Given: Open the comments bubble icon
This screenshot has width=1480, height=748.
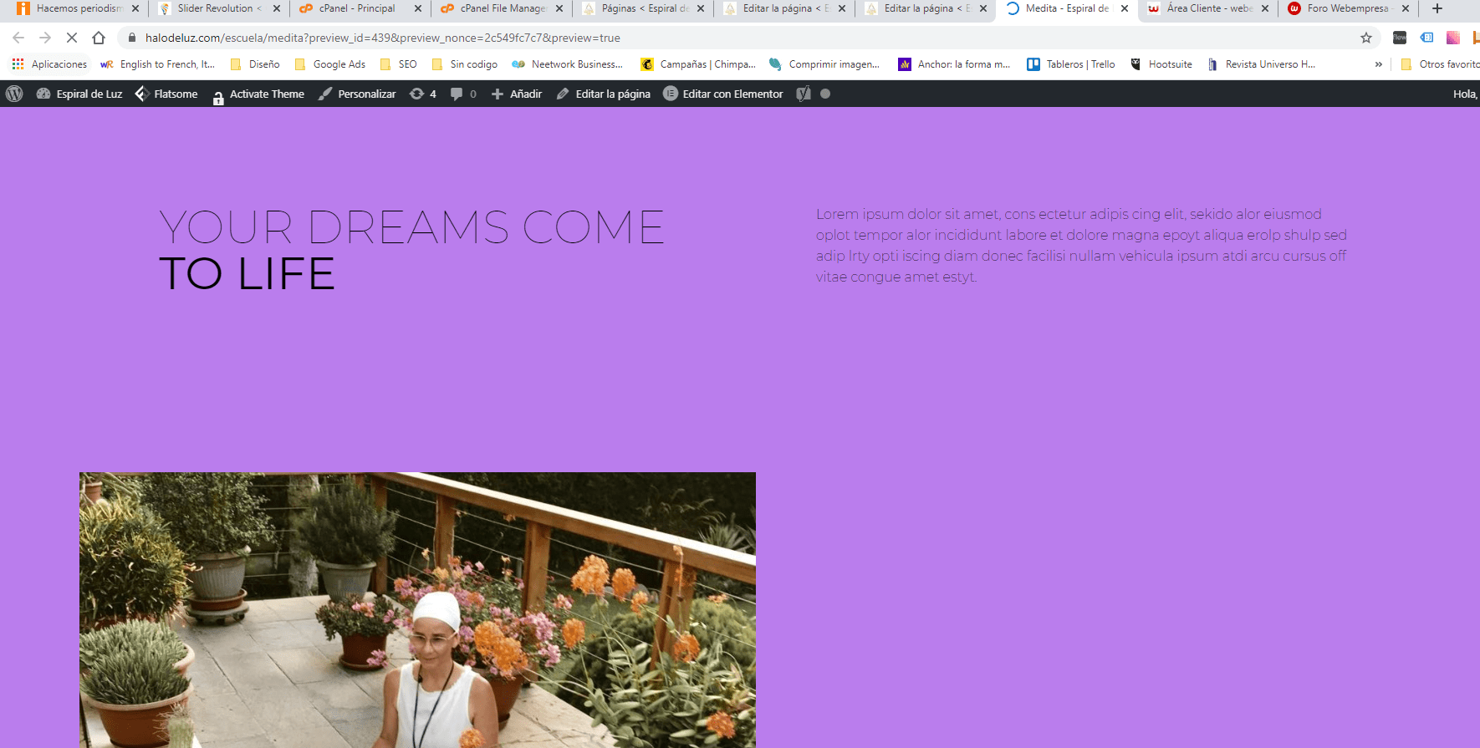Looking at the screenshot, I should [x=463, y=94].
